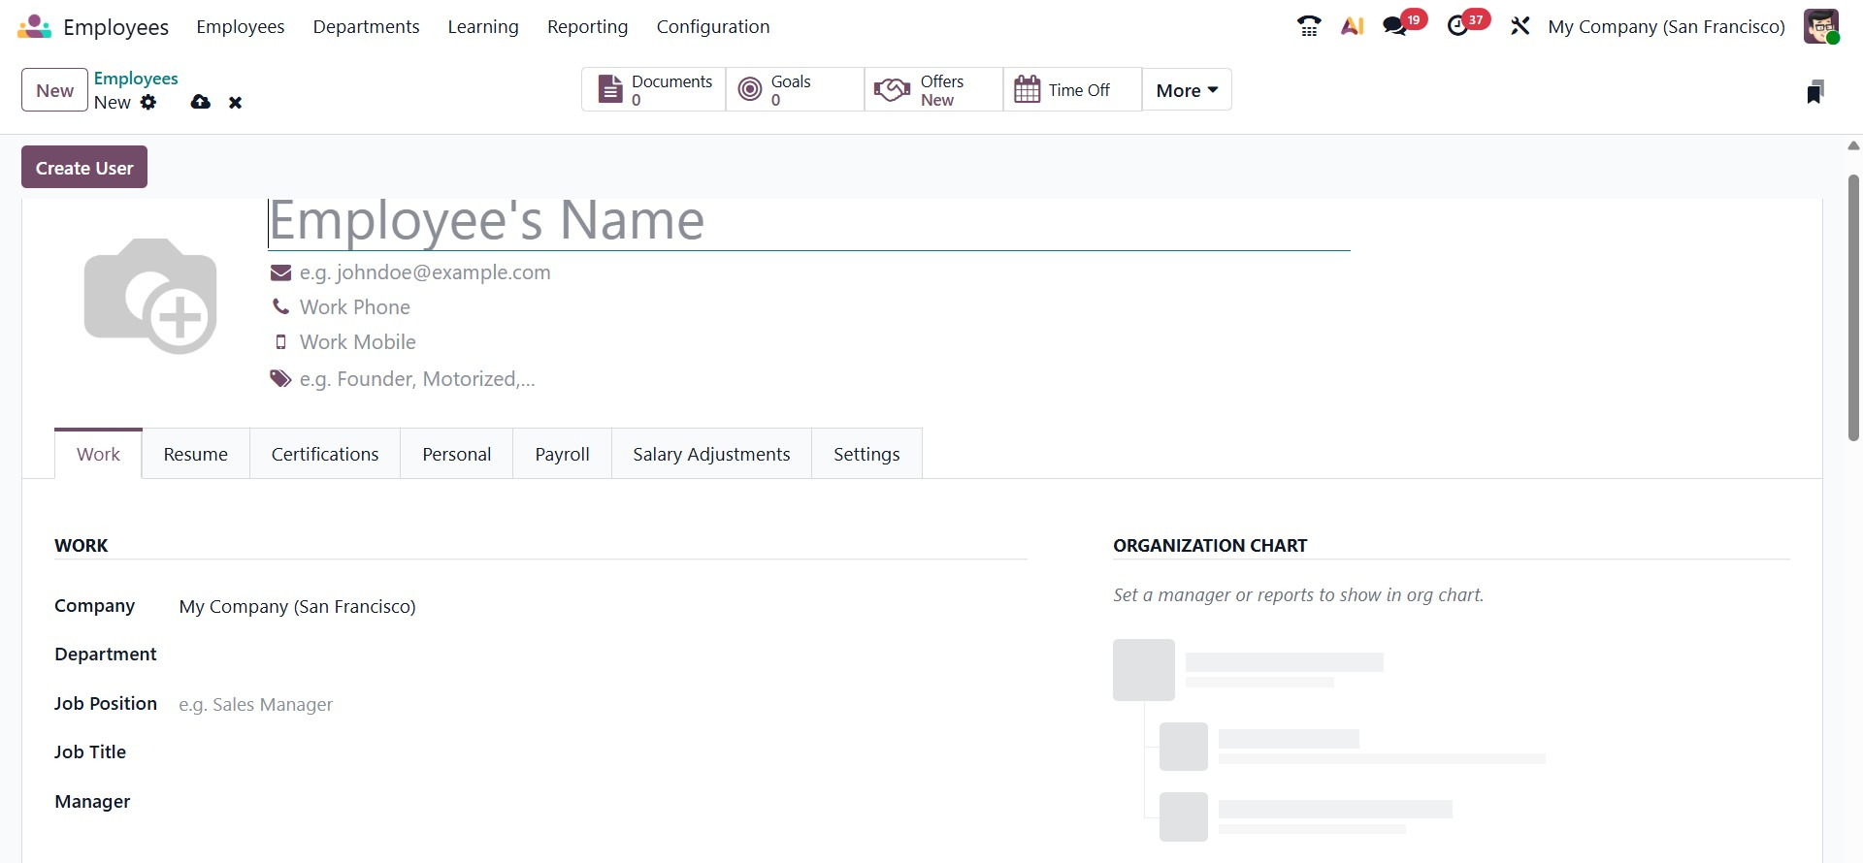The image size is (1863, 863).
Task: Switch to the Payroll tab
Action: point(563,454)
